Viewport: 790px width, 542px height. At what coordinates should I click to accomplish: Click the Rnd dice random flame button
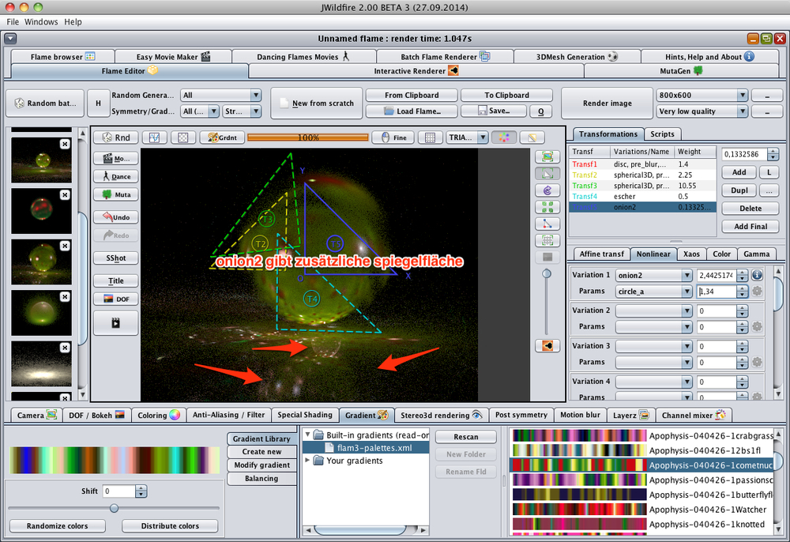point(115,137)
